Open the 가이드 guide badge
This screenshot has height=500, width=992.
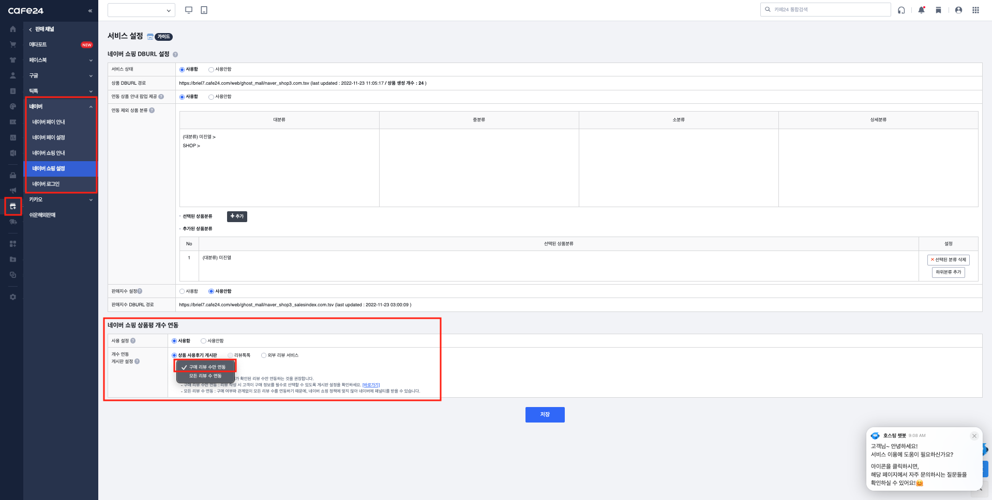click(x=163, y=37)
